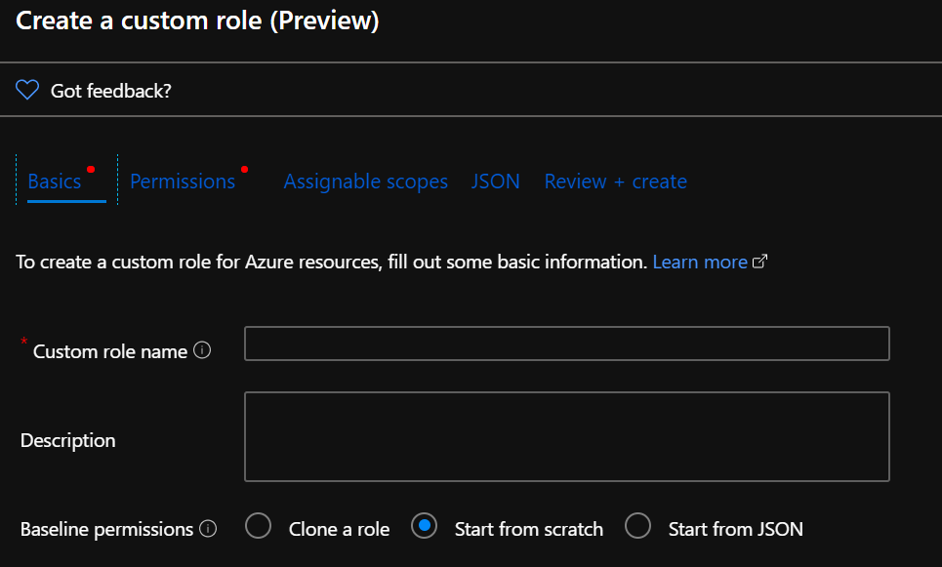This screenshot has width=942, height=567.
Task: Open the Got feedback? text link
Action: [110, 91]
